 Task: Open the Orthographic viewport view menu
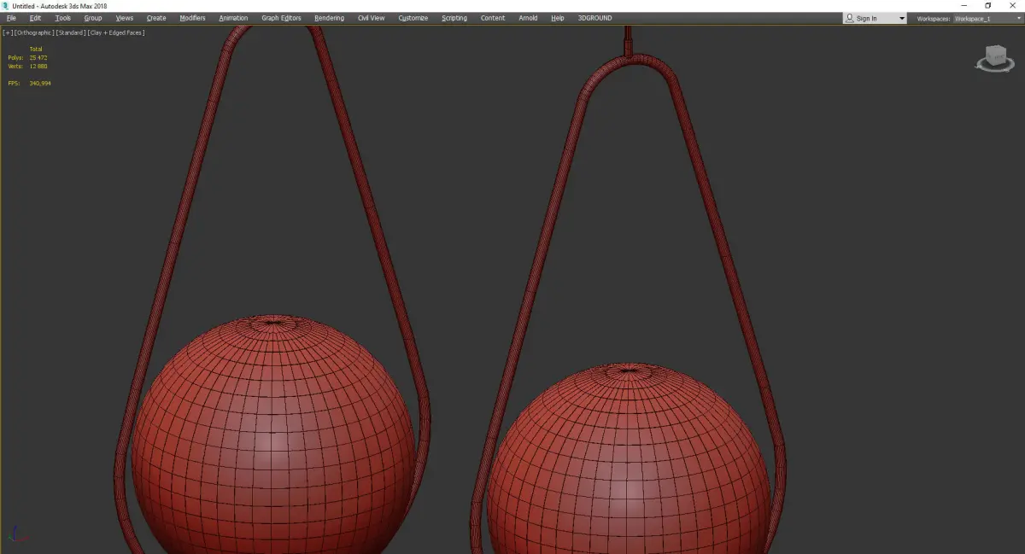click(33, 32)
